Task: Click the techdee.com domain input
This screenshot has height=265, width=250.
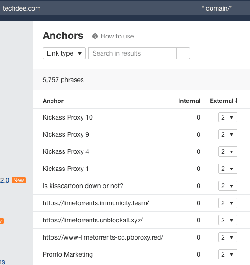Action: [x=98, y=8]
